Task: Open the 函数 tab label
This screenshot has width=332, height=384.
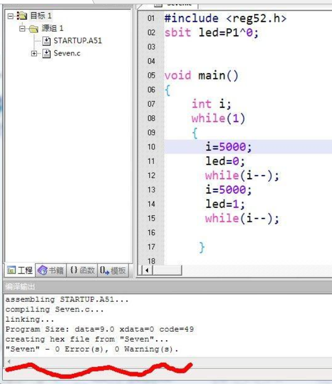Action: 87,270
